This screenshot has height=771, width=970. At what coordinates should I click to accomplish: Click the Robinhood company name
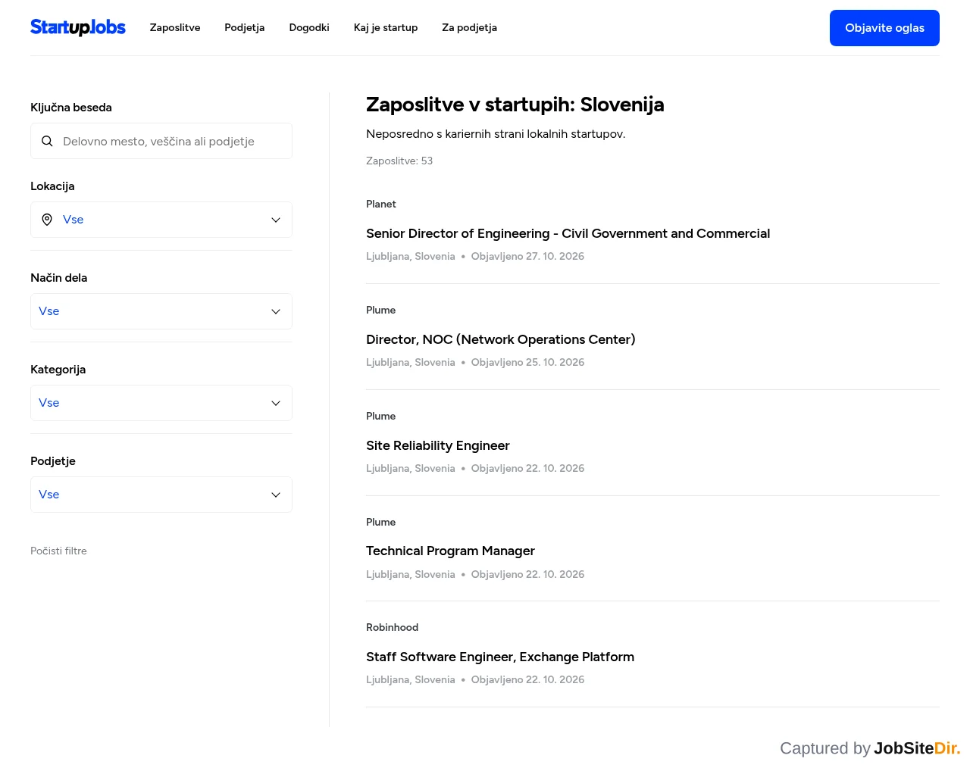392,627
